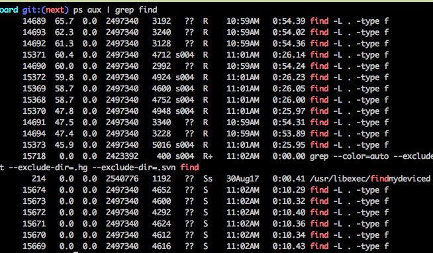Select PID 15718 of the grep process
Viewport: 433px width, 253px height.
click(34, 156)
